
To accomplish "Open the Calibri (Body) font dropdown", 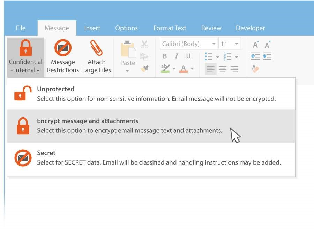I will pyautogui.click(x=189, y=44).
